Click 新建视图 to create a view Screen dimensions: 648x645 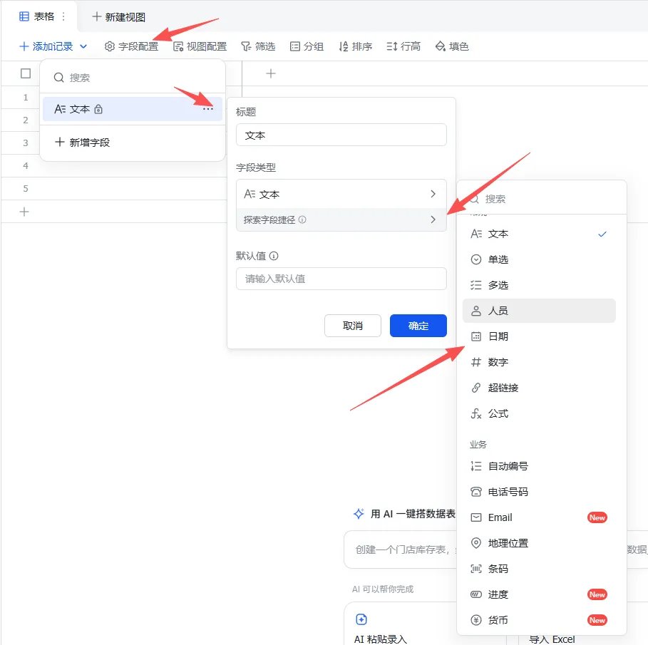tap(118, 17)
